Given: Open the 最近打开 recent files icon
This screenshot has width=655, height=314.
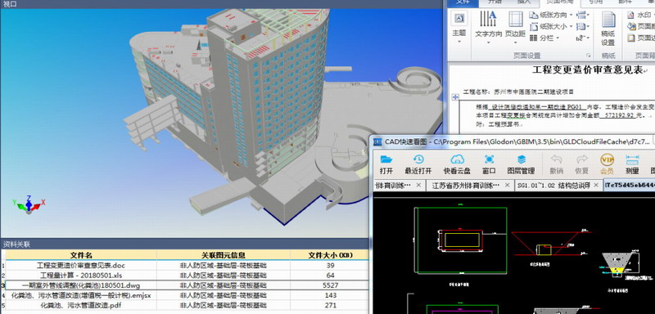Looking at the screenshot, I should 418,164.
